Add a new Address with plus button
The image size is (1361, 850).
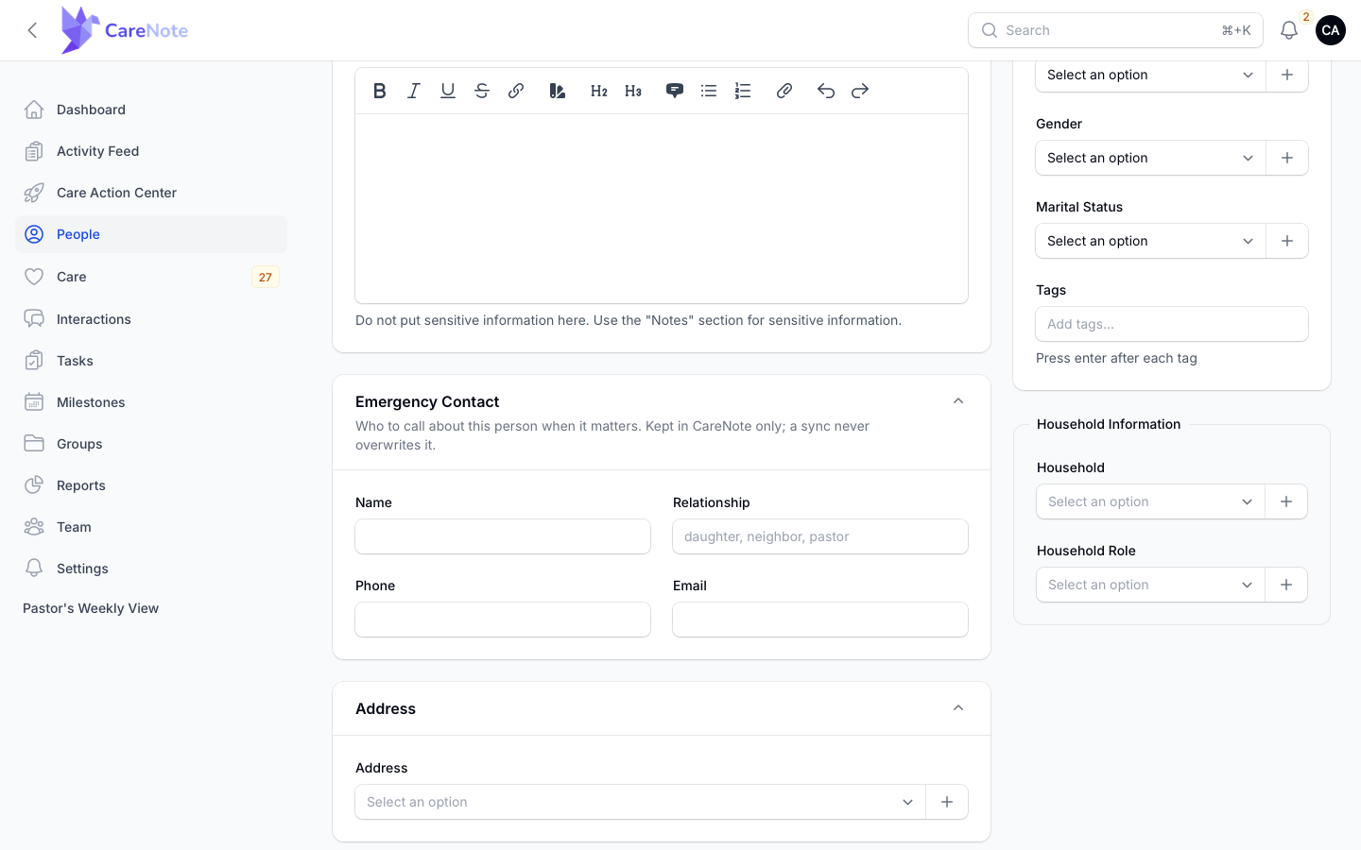(947, 802)
